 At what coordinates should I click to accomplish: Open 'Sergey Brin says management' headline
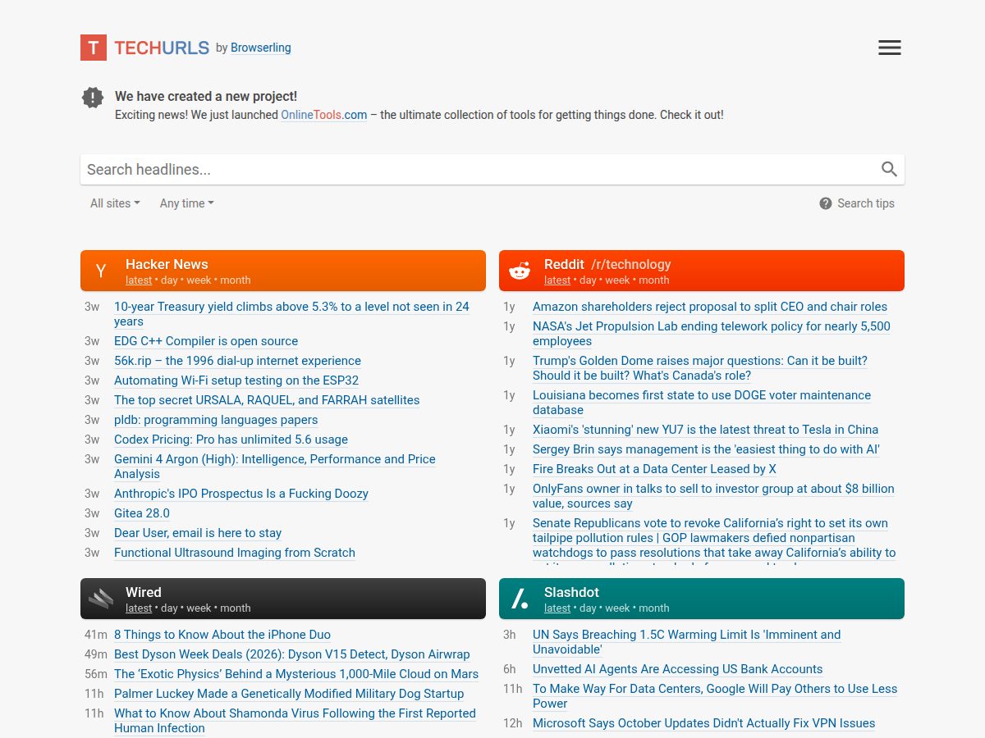pyautogui.click(x=706, y=449)
